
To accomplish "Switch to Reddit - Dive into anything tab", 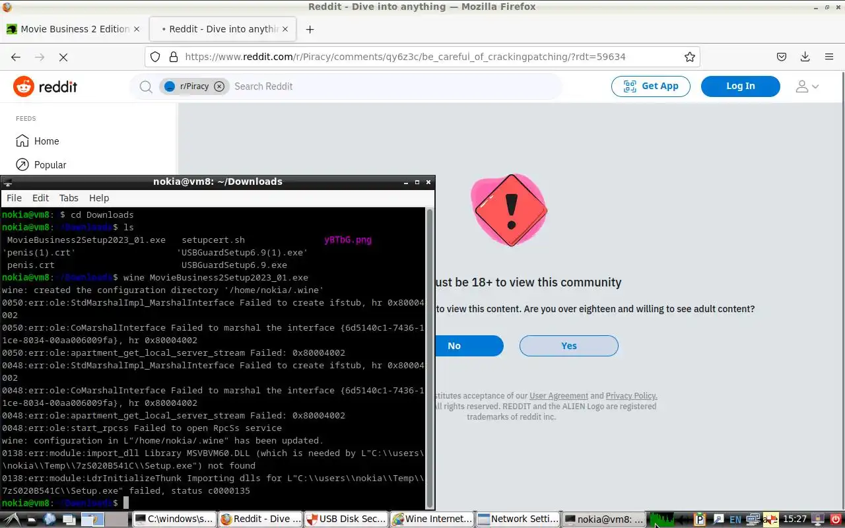I will point(222,29).
